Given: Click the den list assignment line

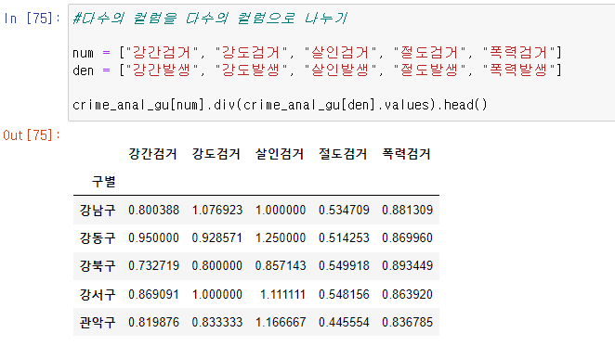Looking at the screenshot, I should tap(318, 70).
